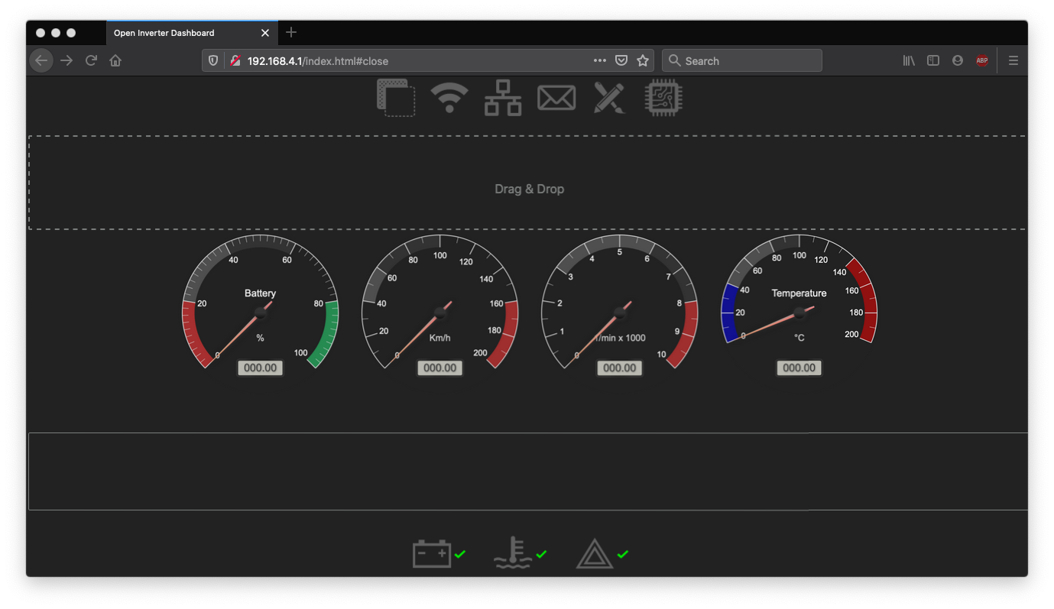Click the battery status icon
Screen dimensions: 1054x609
432,554
